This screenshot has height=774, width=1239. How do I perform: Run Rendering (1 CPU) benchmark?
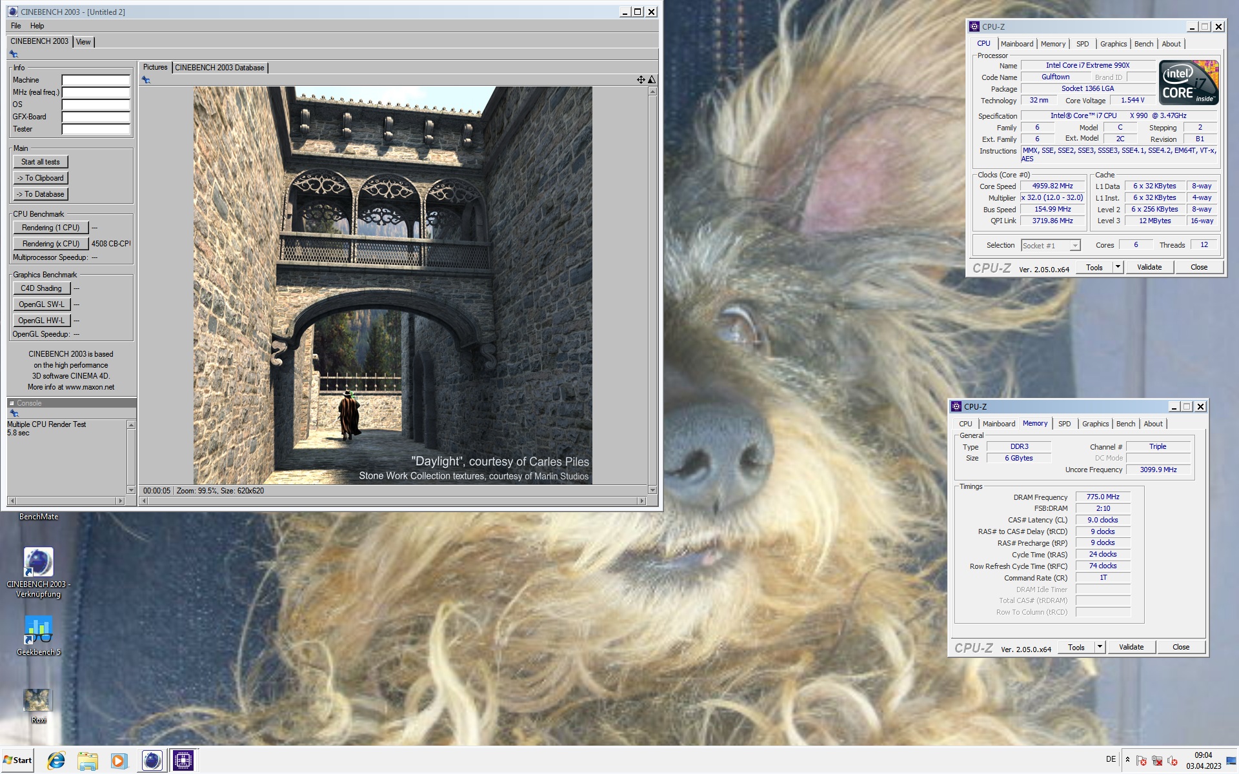point(50,228)
